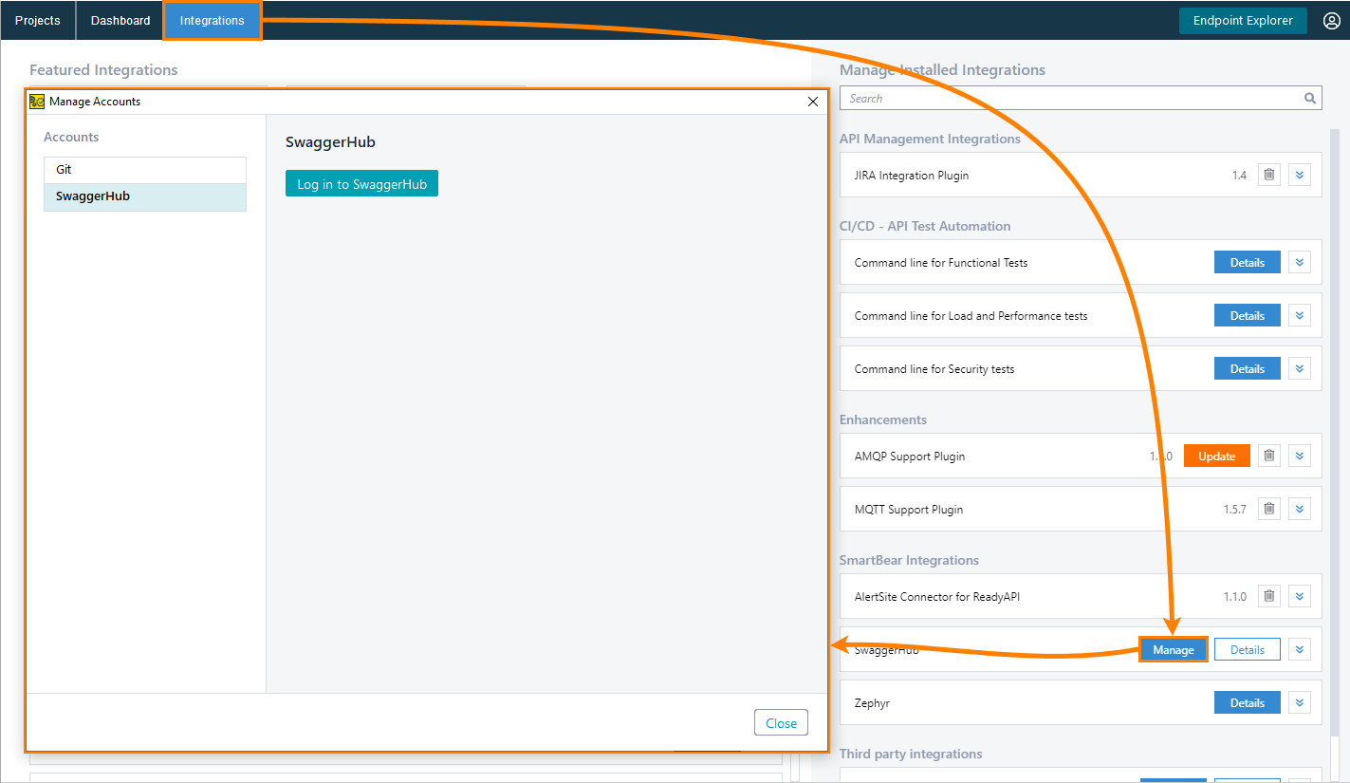Open Details for Command line for Functional Tests
1350x783 pixels.
[1248, 263]
